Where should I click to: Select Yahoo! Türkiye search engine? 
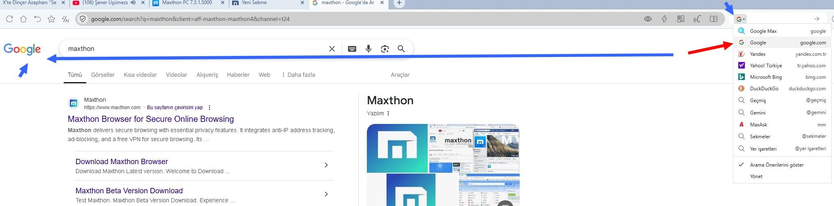[782, 66]
